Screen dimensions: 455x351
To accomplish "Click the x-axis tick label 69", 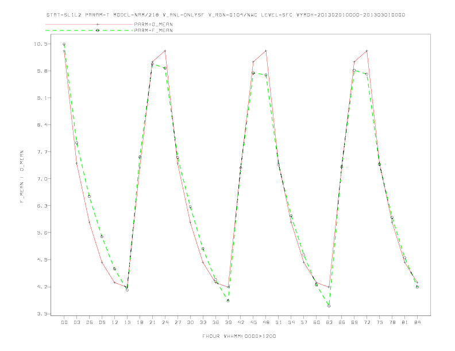I will click(354, 322).
